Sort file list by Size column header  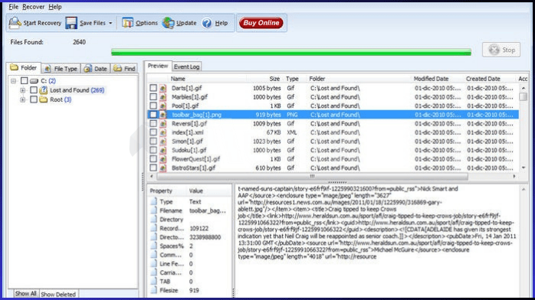[274, 79]
